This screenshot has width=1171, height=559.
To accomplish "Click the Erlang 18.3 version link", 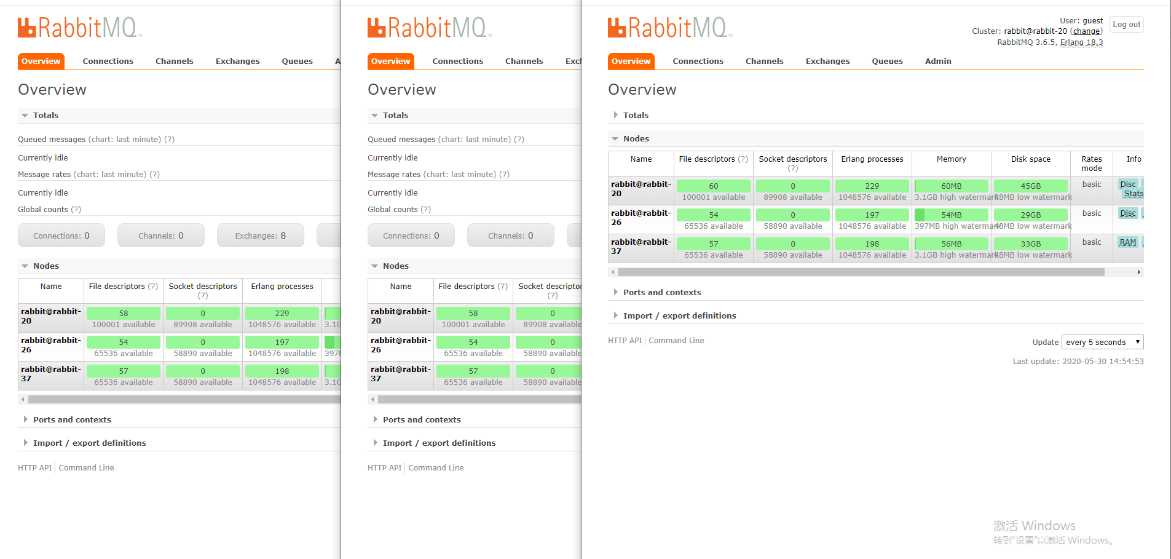I will tap(1081, 42).
